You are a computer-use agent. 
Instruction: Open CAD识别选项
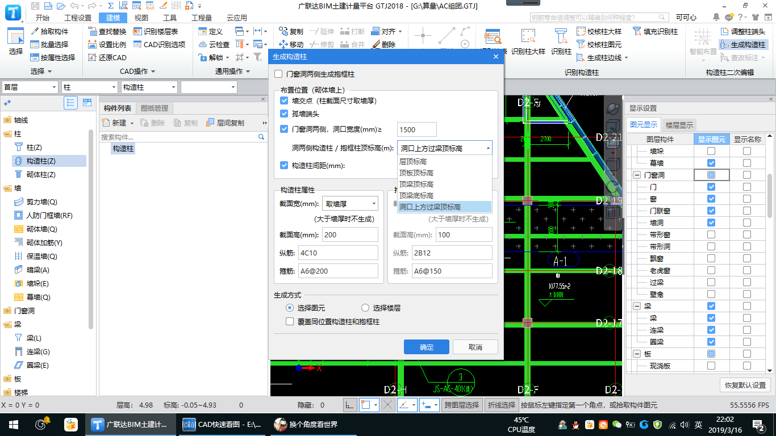(x=160, y=44)
